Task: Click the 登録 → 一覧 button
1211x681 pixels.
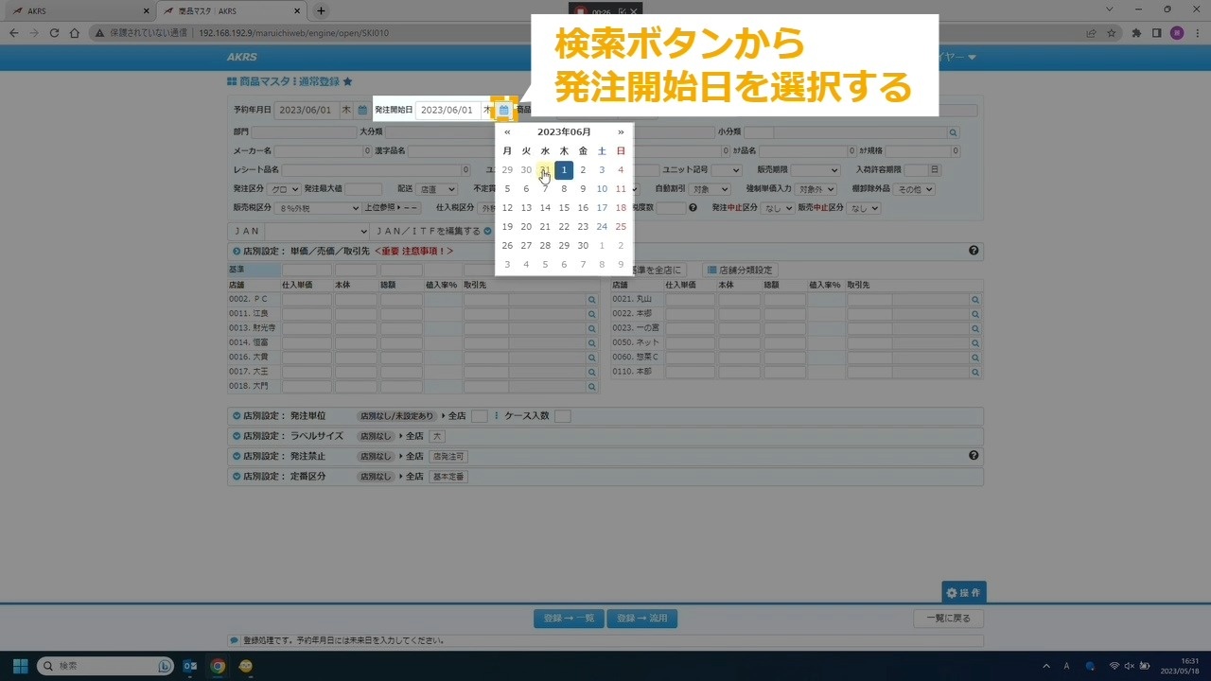Action: click(569, 619)
